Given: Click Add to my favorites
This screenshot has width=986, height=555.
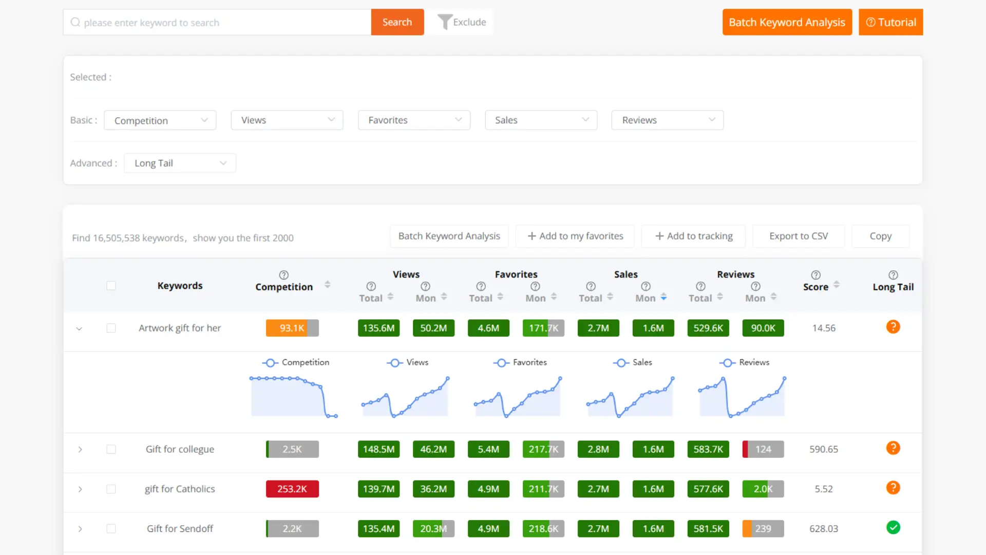Looking at the screenshot, I should [x=575, y=236].
